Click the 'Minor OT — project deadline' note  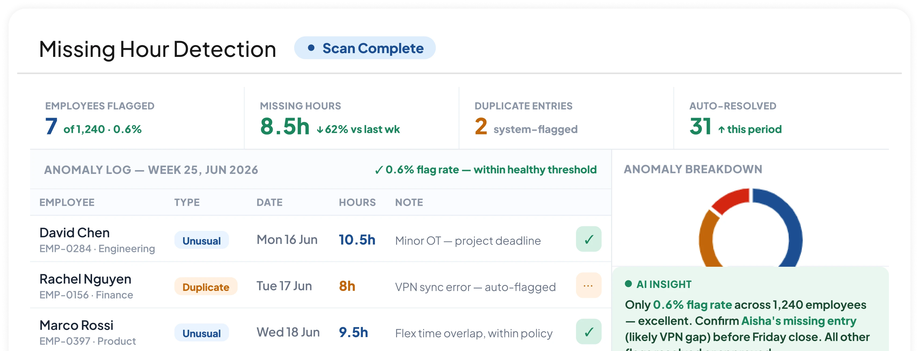[468, 241]
